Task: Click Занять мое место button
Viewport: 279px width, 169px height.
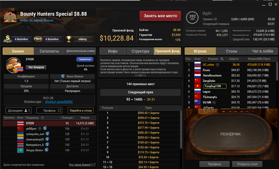Action: (x=160, y=16)
